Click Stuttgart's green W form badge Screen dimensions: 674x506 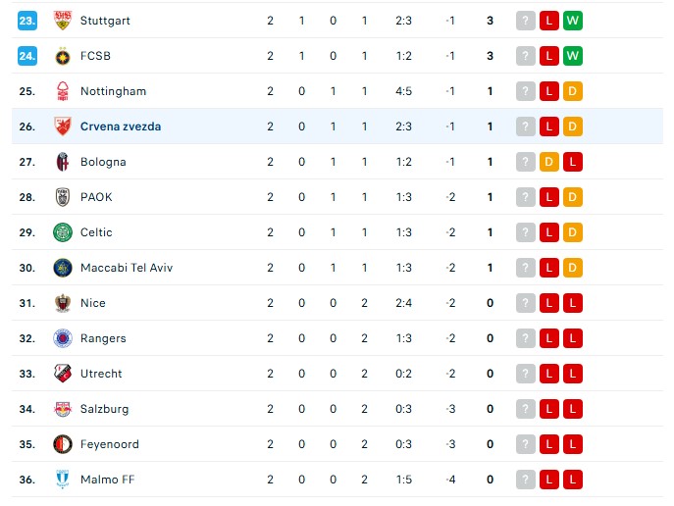pos(573,21)
